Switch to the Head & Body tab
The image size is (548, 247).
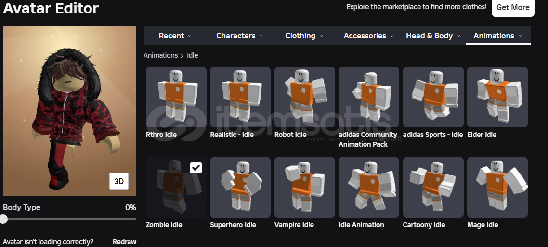tap(433, 36)
